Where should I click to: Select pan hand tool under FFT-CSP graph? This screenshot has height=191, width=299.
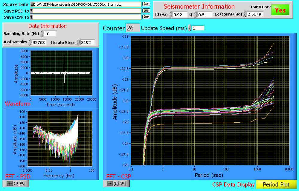pos(123,184)
